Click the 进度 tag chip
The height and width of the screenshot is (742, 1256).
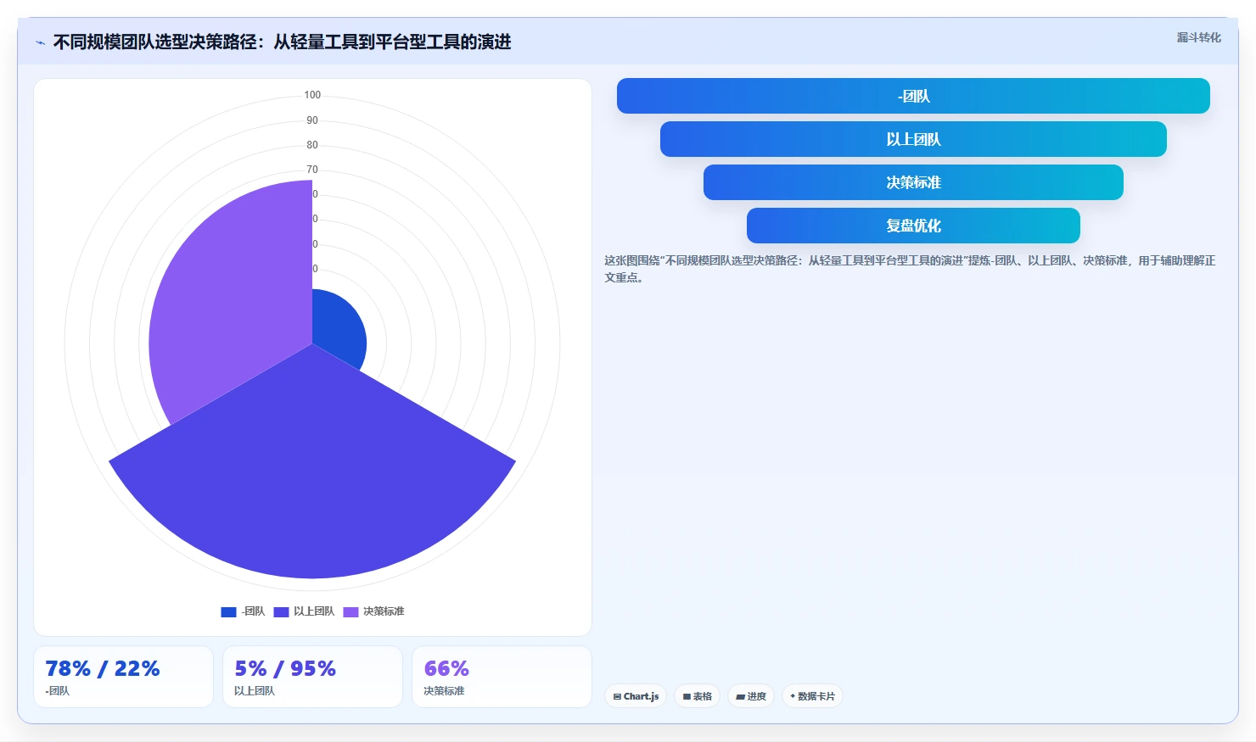point(751,696)
